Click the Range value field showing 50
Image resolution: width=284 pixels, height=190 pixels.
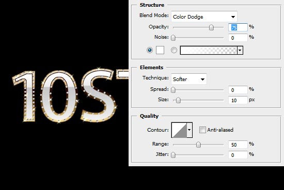[x=238, y=145]
